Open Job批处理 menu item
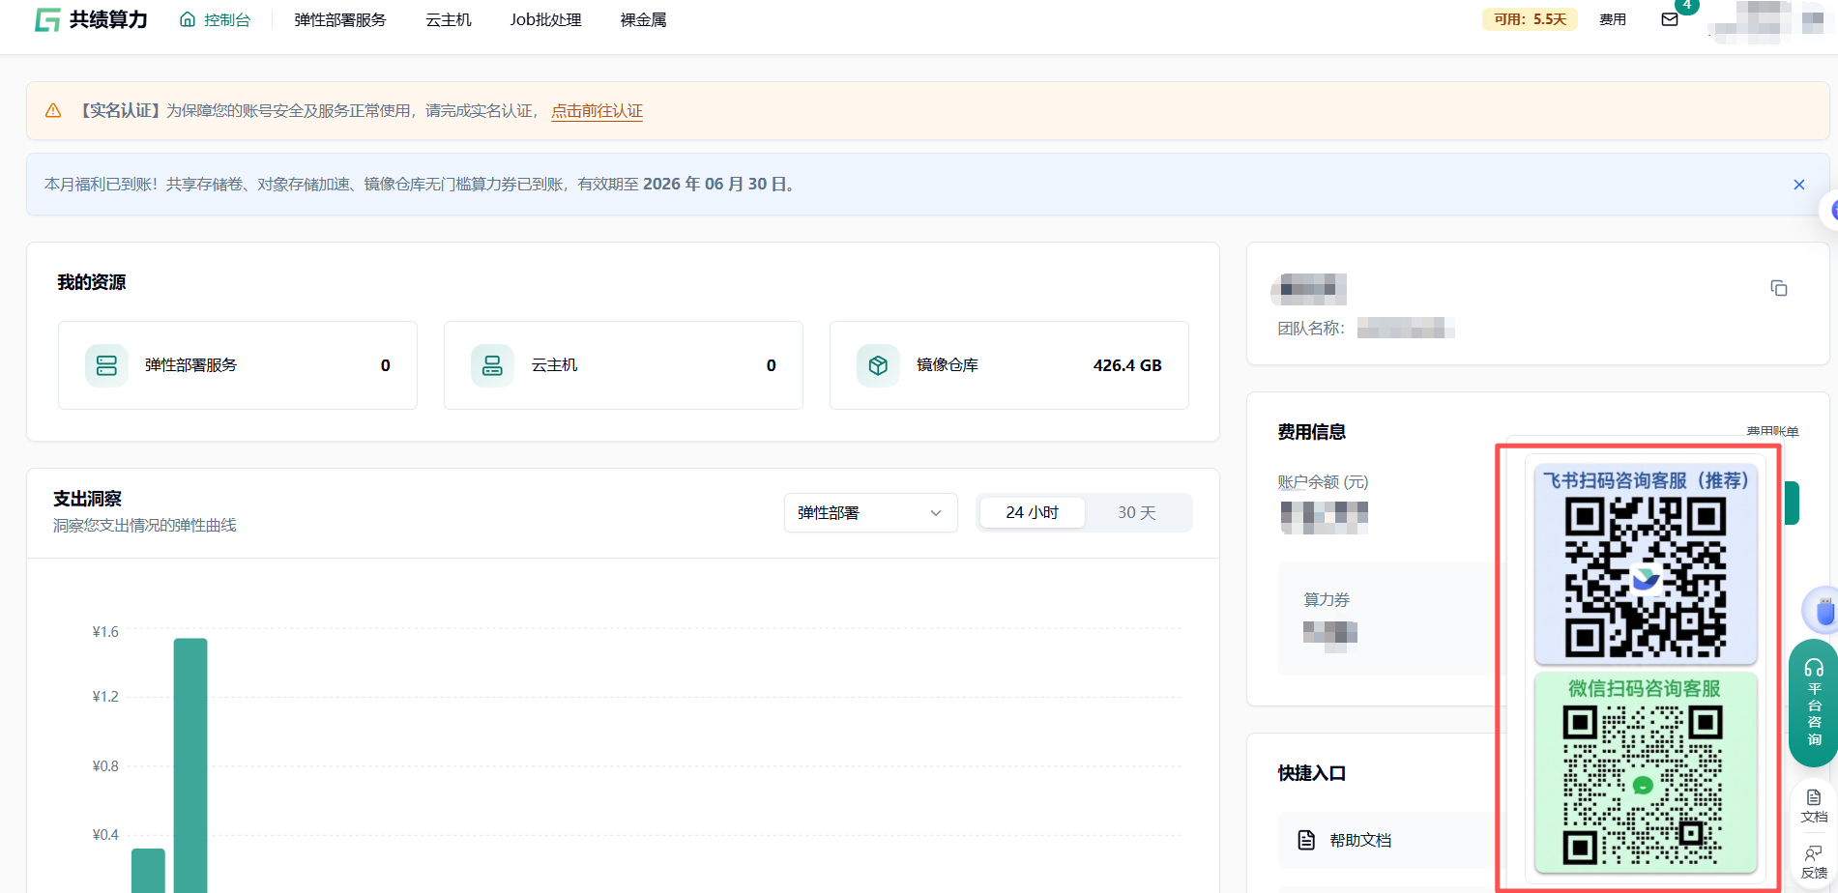Image resolution: width=1838 pixels, height=893 pixels. 545,19
